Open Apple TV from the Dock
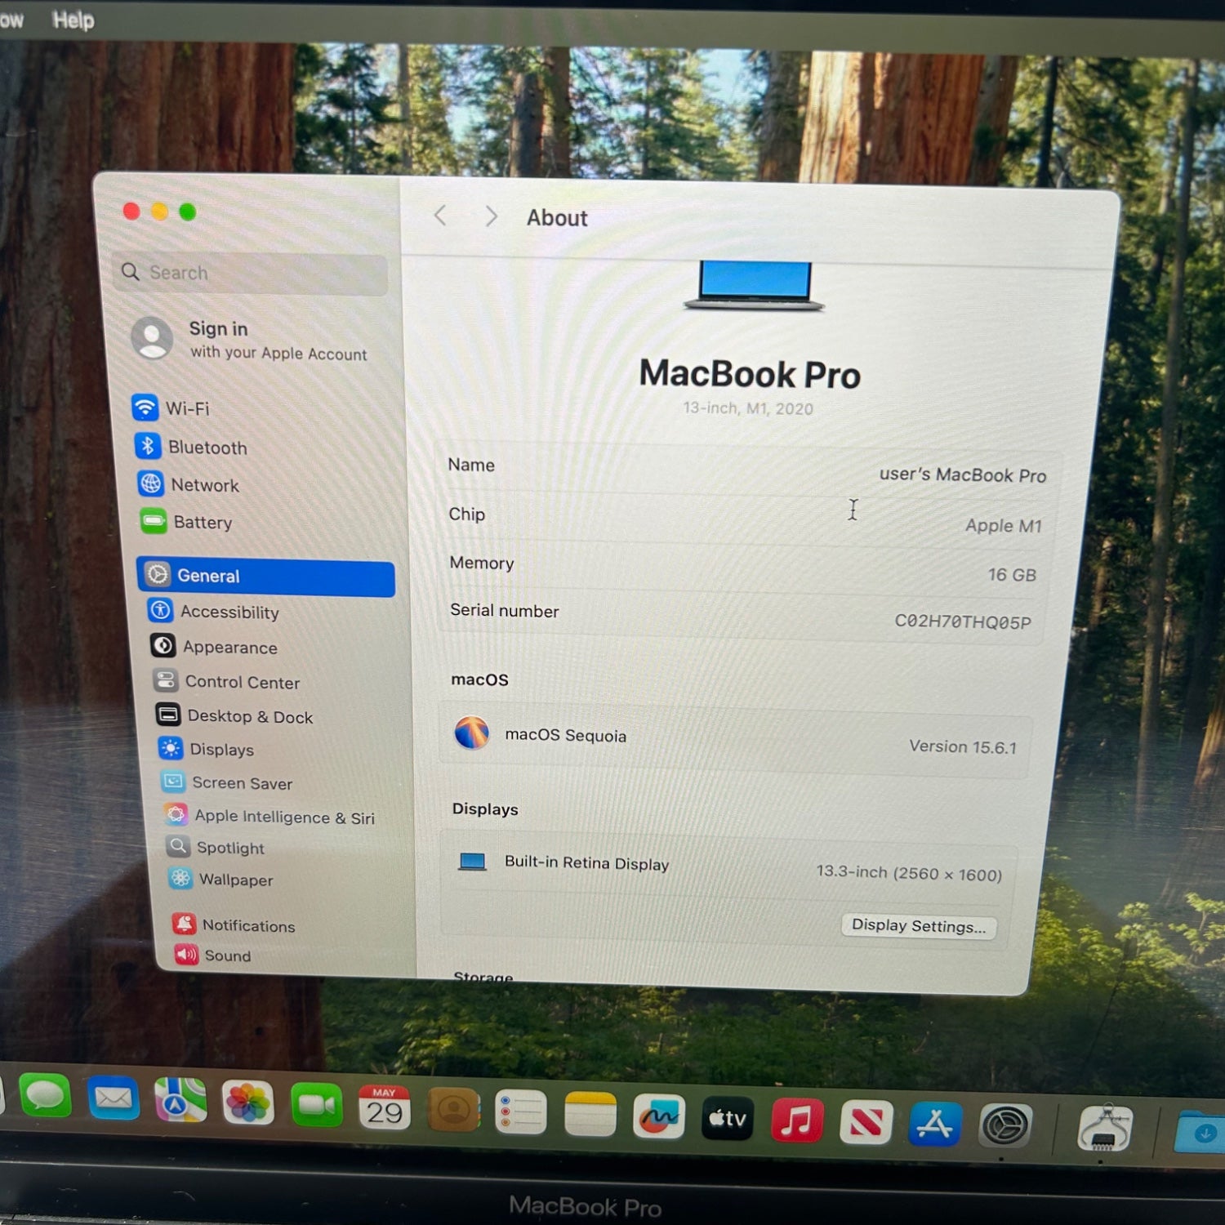 pyautogui.click(x=727, y=1118)
